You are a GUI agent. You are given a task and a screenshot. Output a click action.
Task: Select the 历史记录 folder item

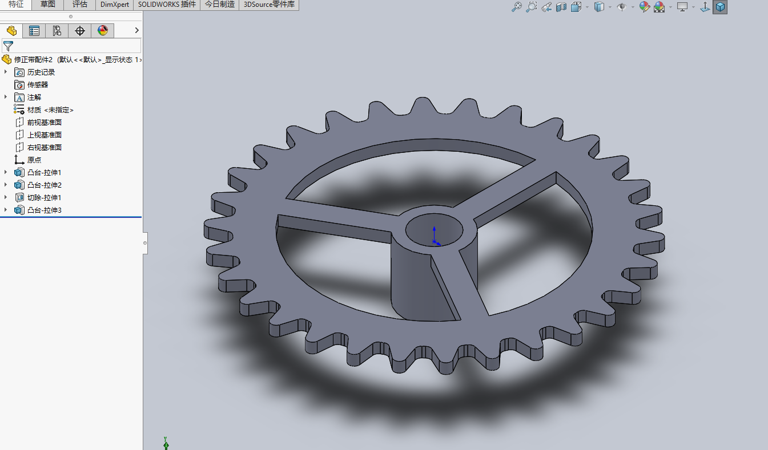(41, 72)
